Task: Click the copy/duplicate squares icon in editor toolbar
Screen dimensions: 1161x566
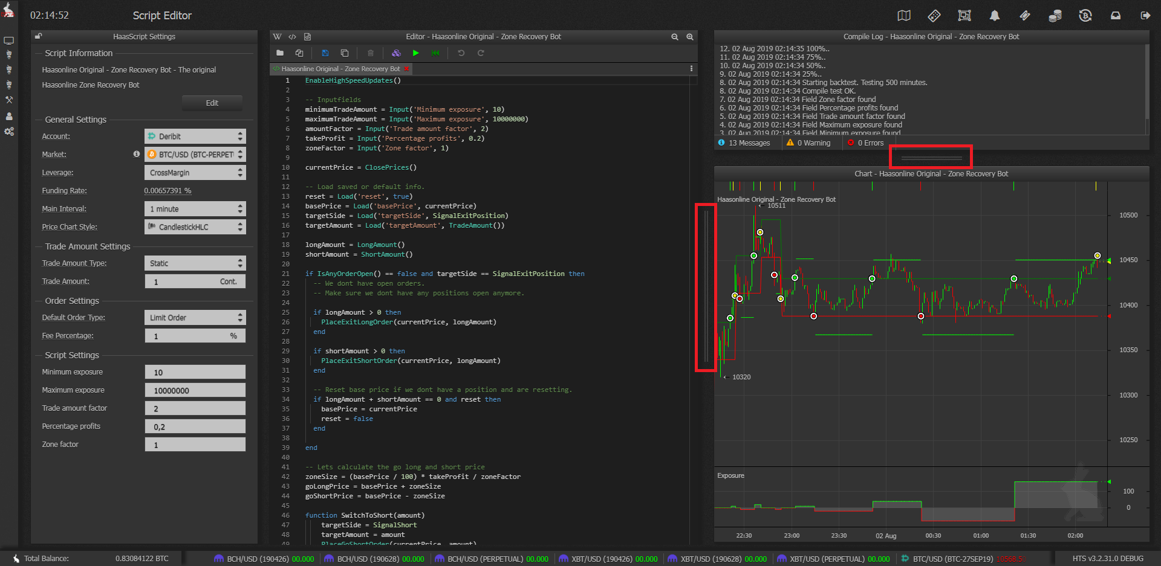Action: pyautogui.click(x=345, y=53)
